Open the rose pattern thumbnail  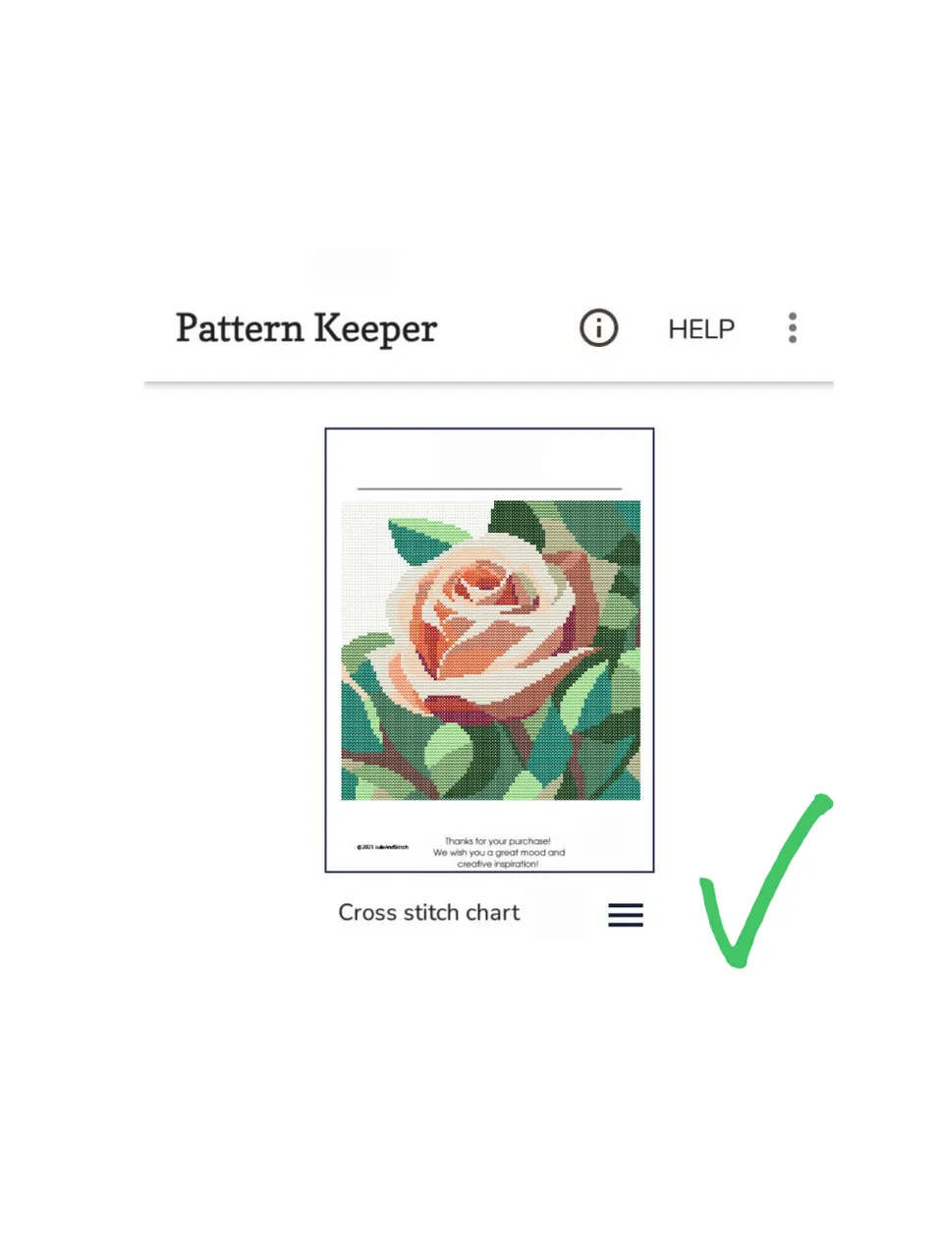point(489,650)
